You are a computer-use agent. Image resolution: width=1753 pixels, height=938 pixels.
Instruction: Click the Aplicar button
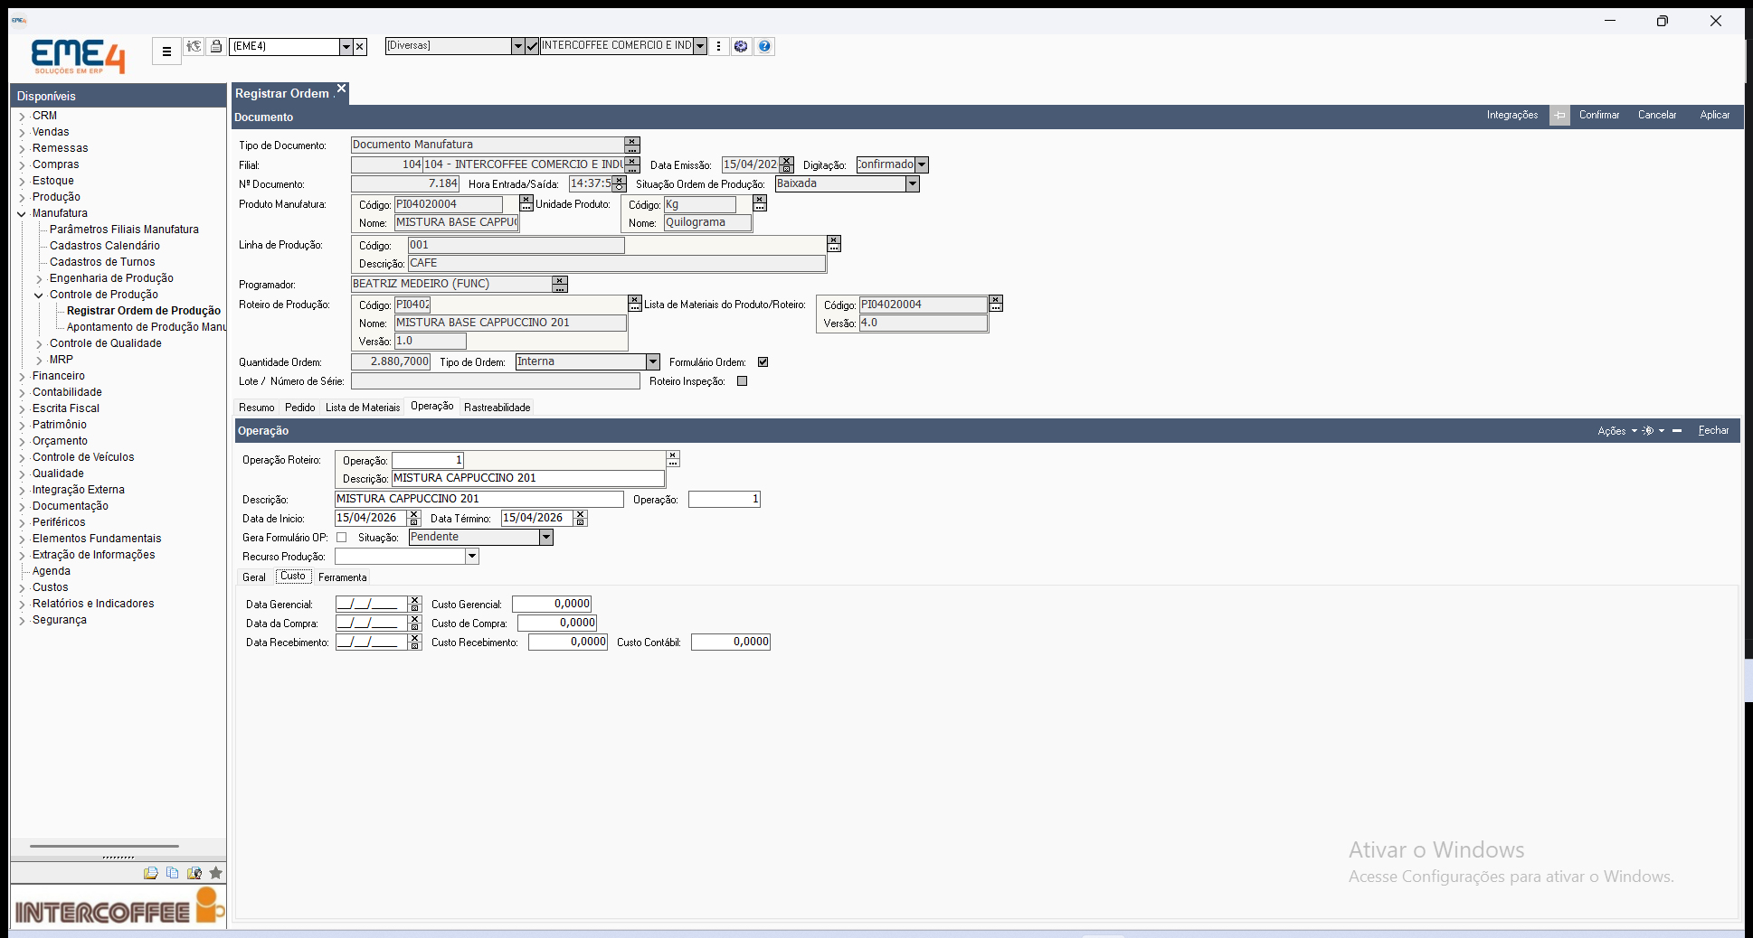pyautogui.click(x=1715, y=115)
